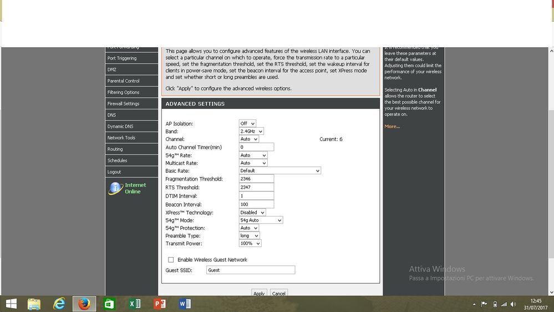Click the page vertical scrollbar
554x312 pixels.
coord(551,184)
